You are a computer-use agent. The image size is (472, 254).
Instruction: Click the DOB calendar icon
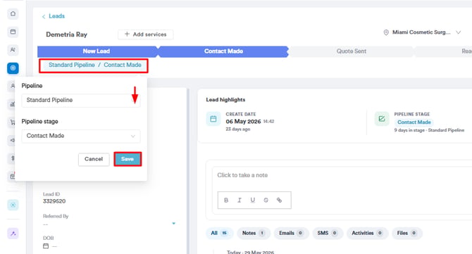46,246
